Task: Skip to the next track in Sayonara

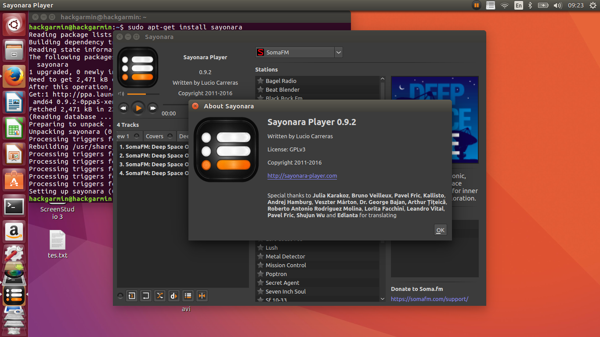Action: coord(152,108)
